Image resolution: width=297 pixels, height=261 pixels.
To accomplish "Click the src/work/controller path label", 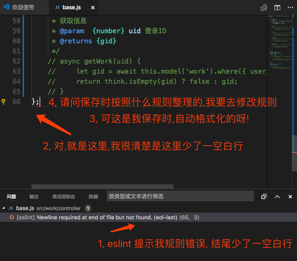I will [x=58, y=208].
